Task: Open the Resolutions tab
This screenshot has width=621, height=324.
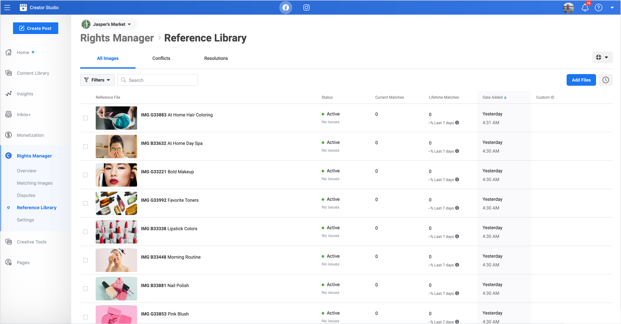Action: click(x=216, y=58)
